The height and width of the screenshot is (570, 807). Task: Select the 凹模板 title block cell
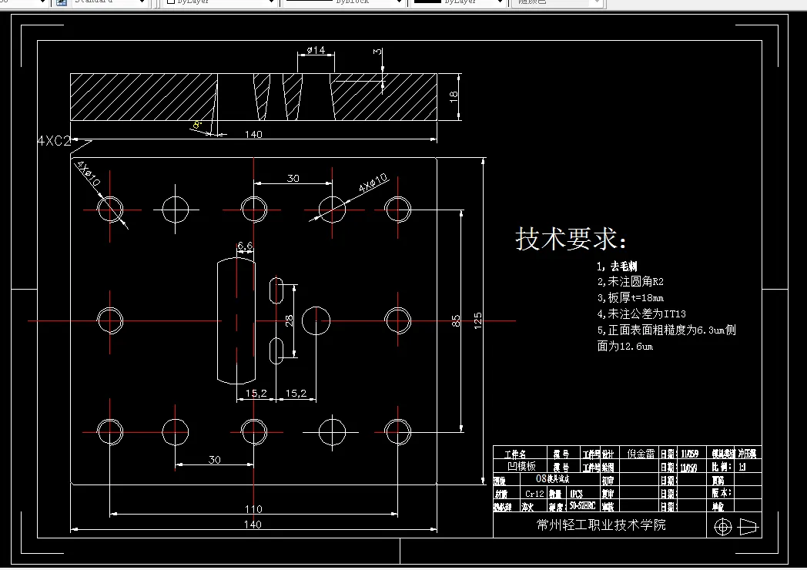[521, 466]
